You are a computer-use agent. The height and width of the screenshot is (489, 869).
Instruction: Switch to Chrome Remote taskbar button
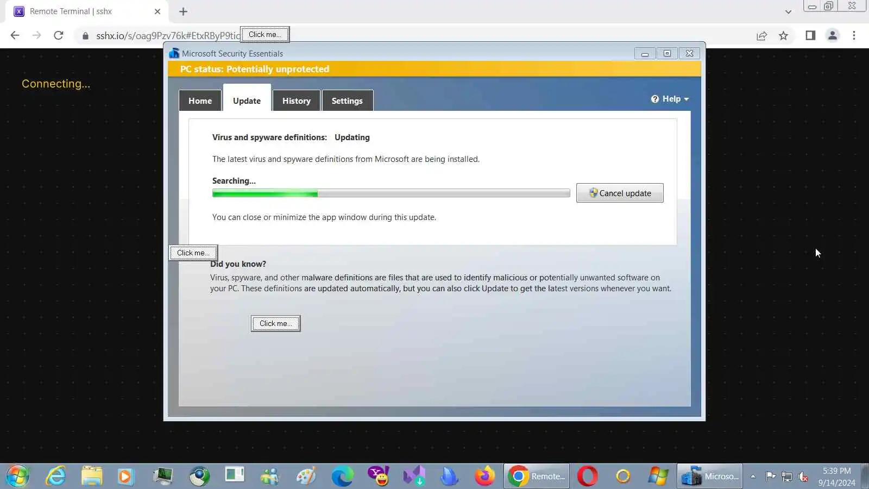point(537,477)
